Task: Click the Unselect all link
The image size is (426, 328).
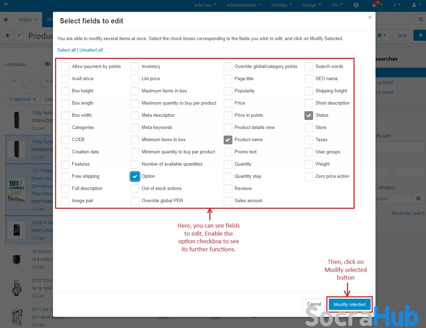Action: pos(91,50)
